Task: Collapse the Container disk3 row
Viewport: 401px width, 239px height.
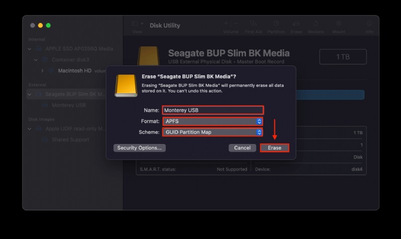Action: point(36,60)
